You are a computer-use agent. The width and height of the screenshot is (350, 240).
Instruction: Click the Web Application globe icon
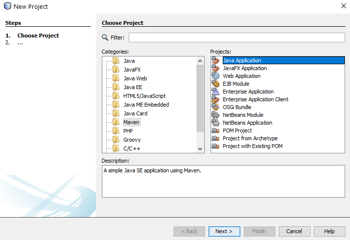pos(215,76)
